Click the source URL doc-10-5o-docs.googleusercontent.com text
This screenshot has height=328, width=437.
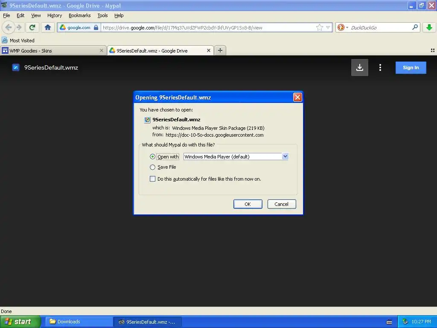click(x=215, y=135)
